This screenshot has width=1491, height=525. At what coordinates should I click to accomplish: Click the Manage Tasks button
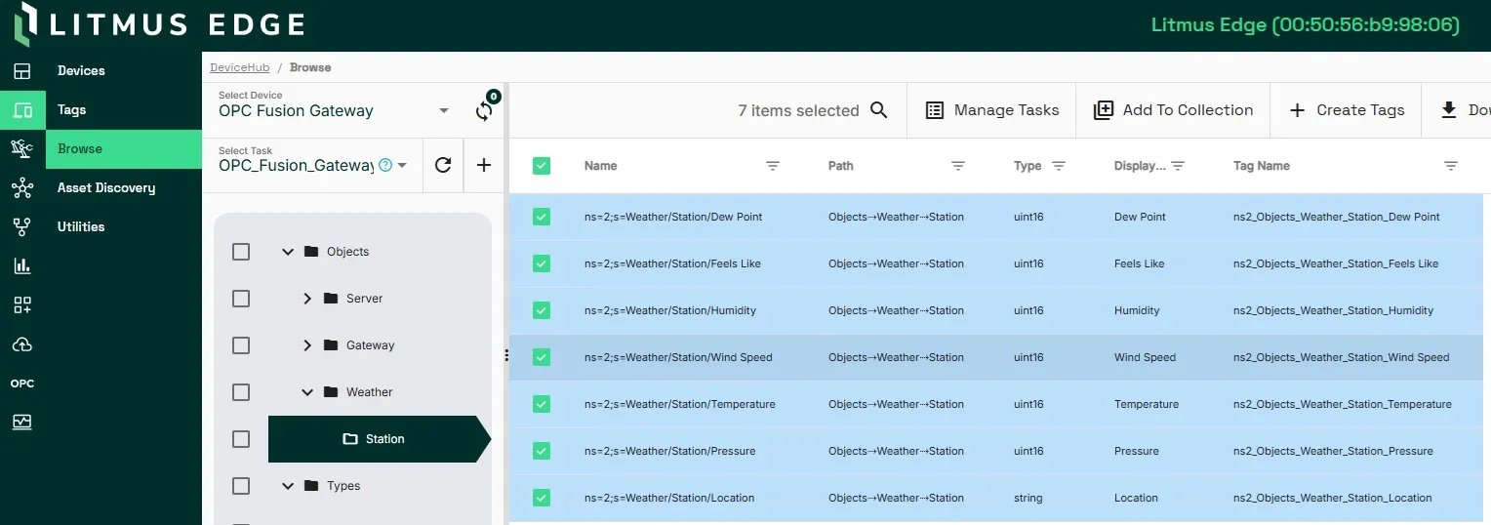point(991,110)
